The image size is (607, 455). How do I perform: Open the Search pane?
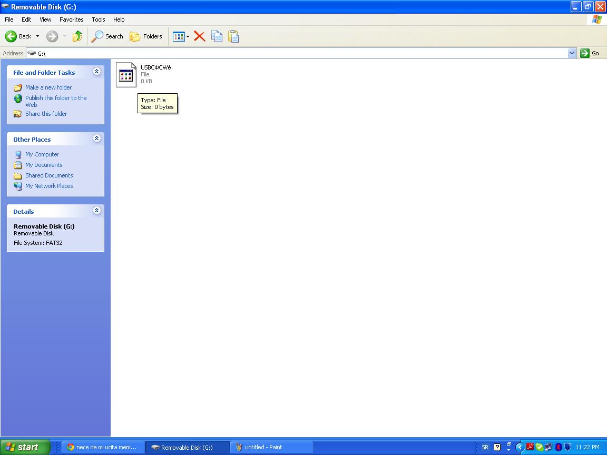107,36
